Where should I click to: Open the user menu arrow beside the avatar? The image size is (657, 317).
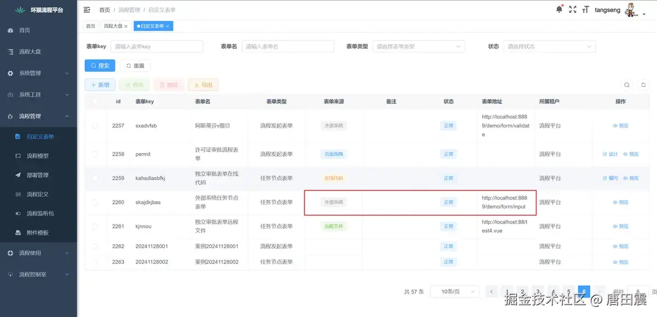644,14
